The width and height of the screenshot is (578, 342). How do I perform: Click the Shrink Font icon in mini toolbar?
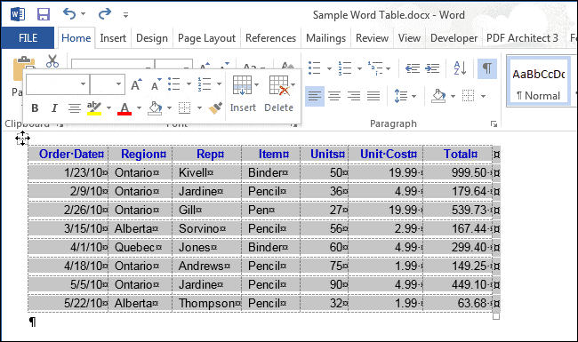[x=157, y=84]
